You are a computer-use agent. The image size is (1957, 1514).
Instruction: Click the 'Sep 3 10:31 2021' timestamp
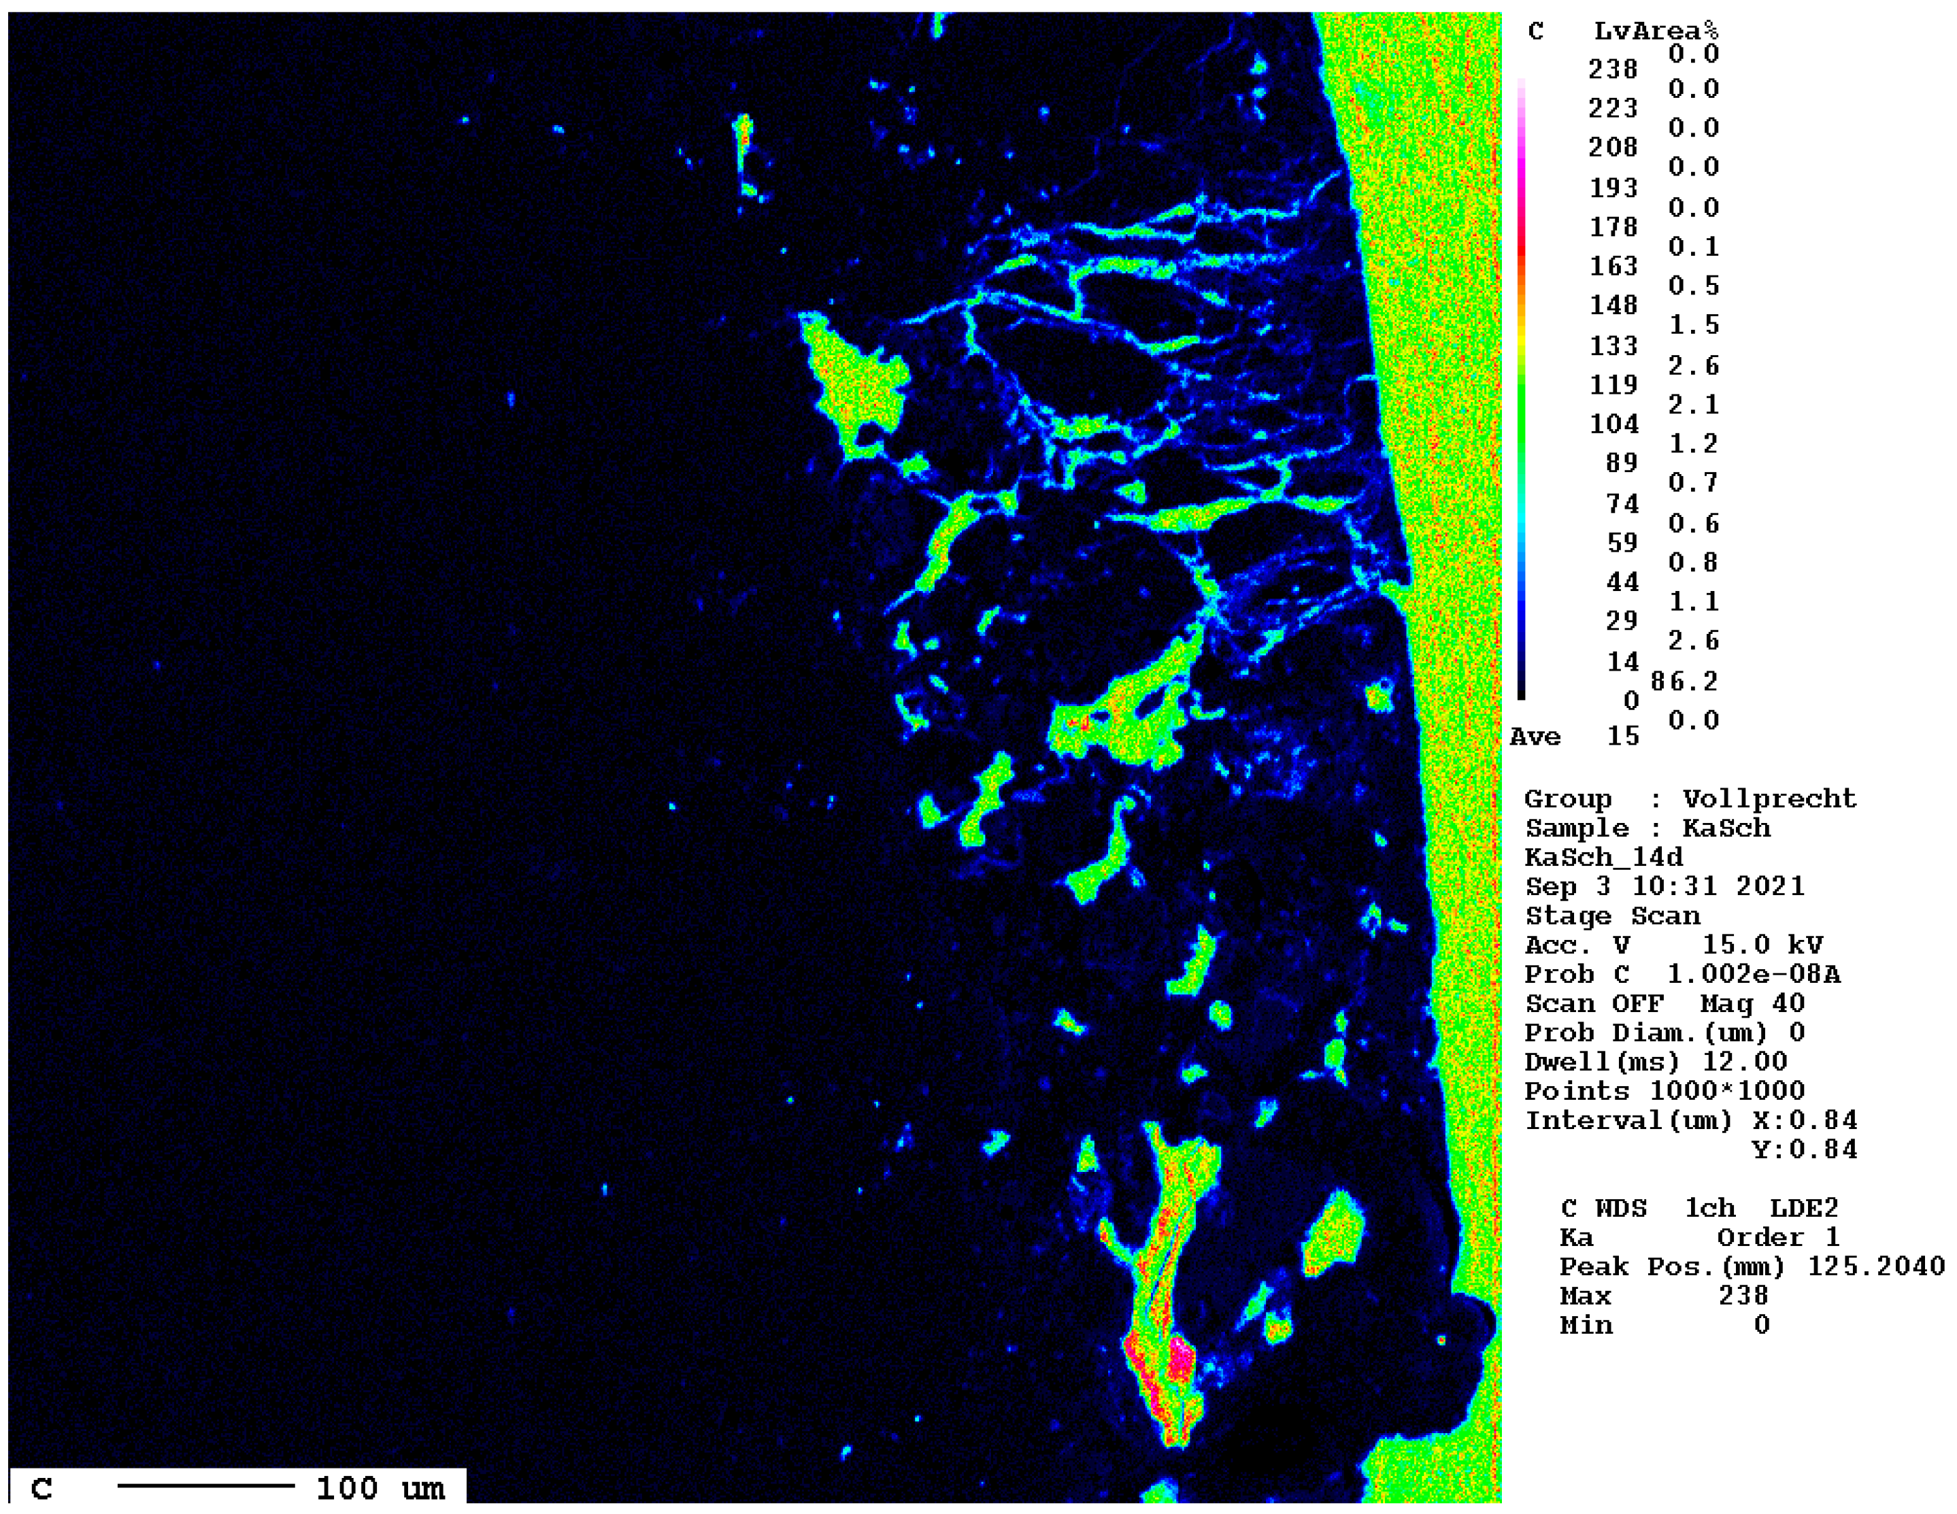click(1665, 886)
